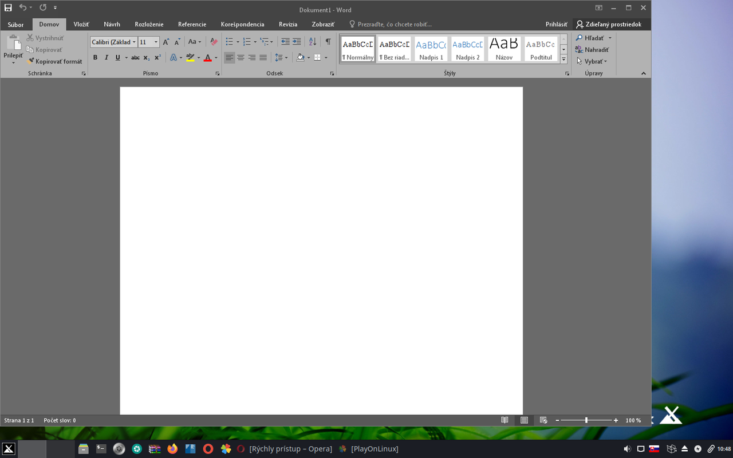
Task: Toggle Underline formatting
Action: (117, 57)
